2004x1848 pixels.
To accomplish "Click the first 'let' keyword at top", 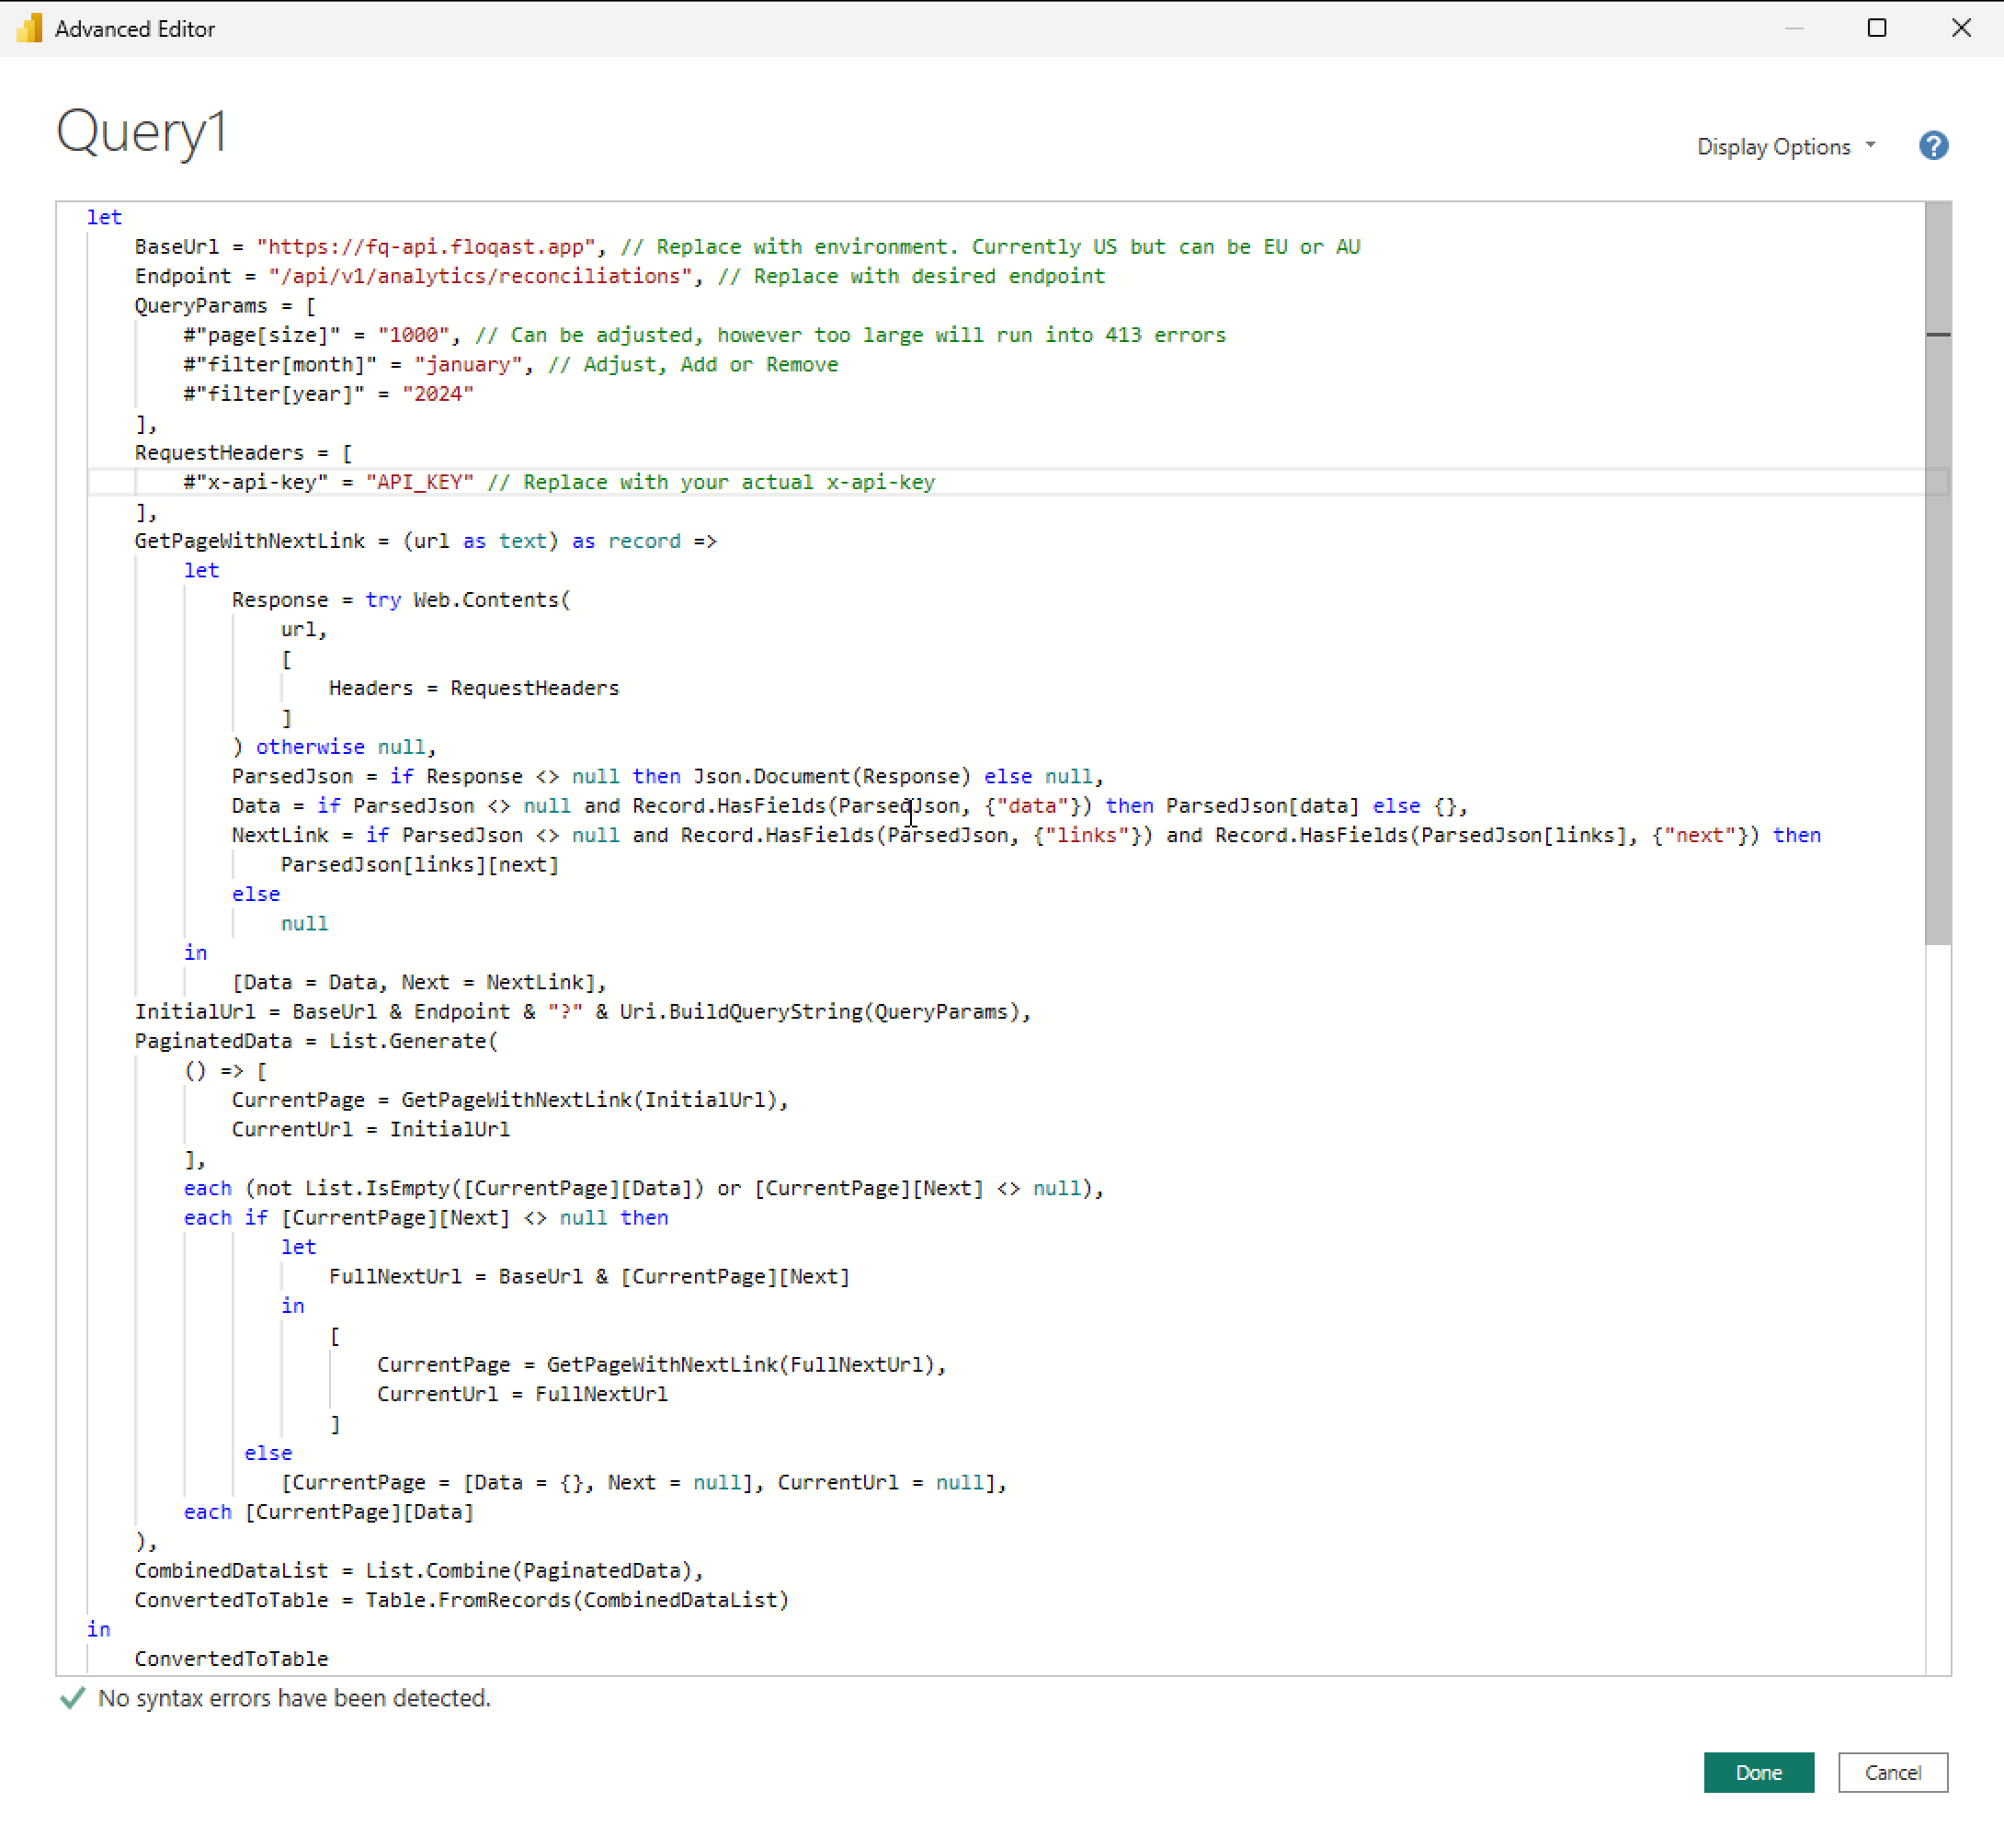I will pos(104,217).
